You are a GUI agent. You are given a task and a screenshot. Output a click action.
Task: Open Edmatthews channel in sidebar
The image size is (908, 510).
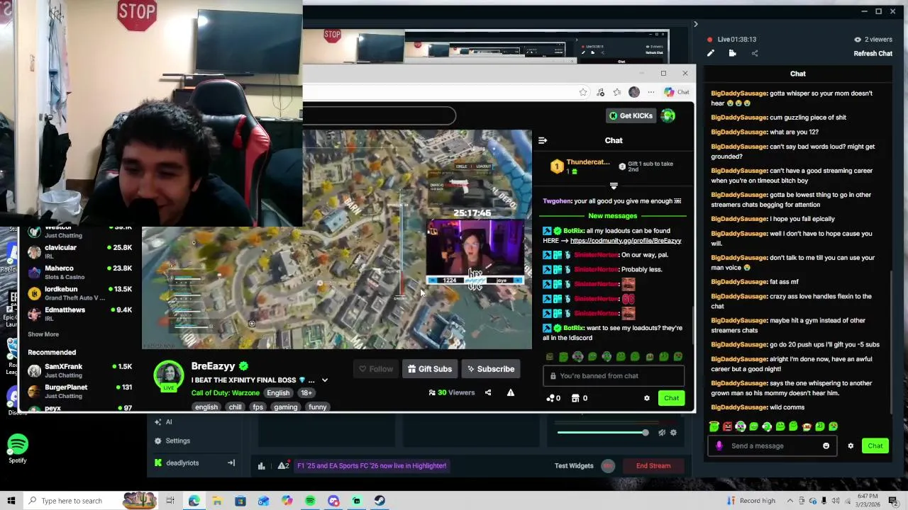79,314
